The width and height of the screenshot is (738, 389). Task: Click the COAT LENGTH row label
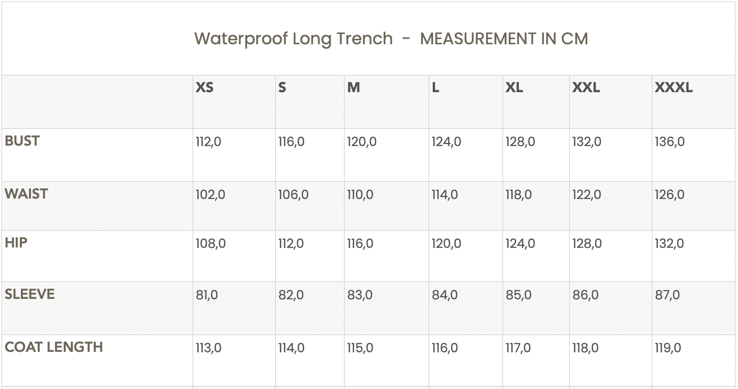[54, 347]
